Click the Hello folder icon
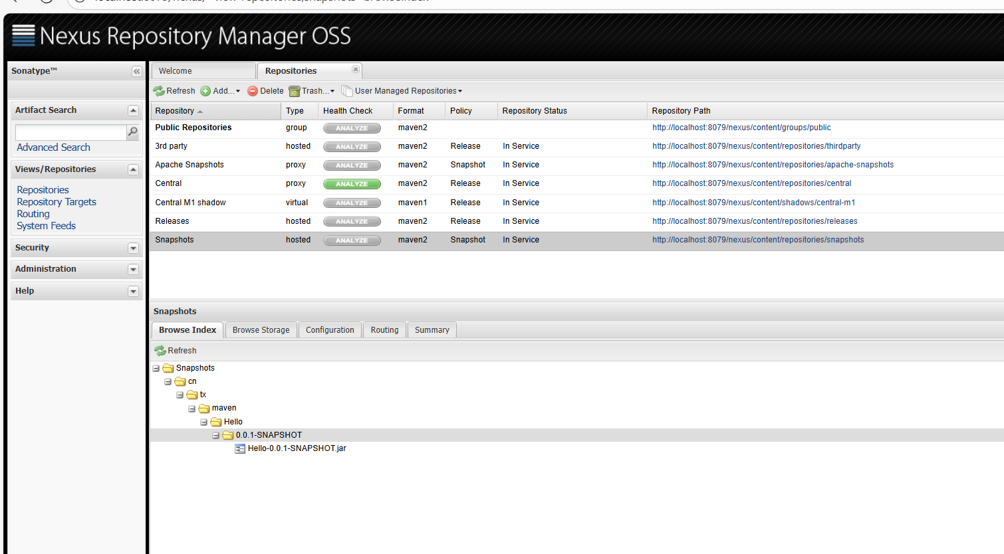Viewport: 1004px width, 554px height. pos(216,422)
